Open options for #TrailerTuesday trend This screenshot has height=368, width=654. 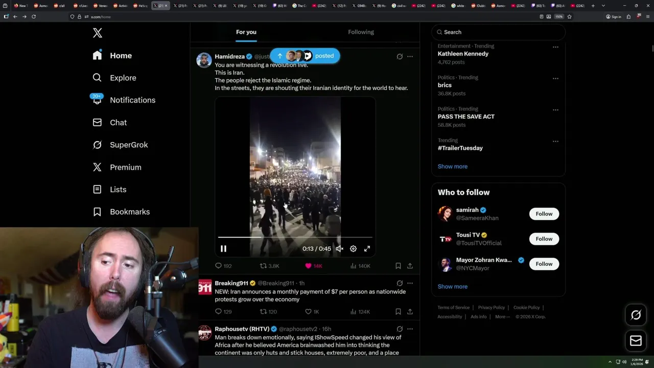[x=555, y=141]
